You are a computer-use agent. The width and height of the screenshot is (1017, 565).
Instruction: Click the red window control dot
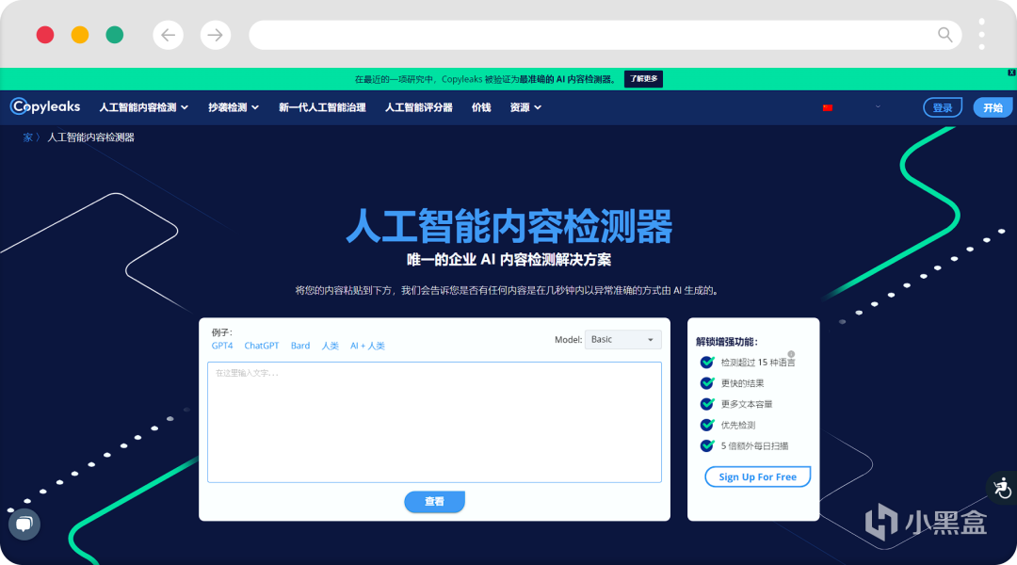coord(45,35)
